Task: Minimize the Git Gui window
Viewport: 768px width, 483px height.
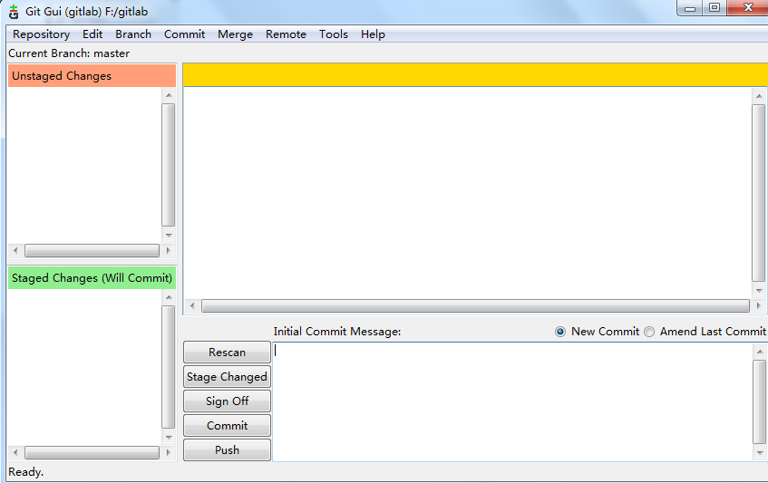Action: [690, 8]
